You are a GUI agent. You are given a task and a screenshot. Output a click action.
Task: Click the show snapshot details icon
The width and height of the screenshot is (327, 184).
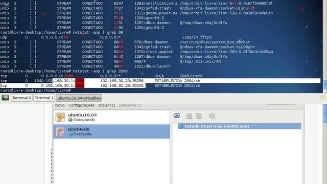[212, 116]
